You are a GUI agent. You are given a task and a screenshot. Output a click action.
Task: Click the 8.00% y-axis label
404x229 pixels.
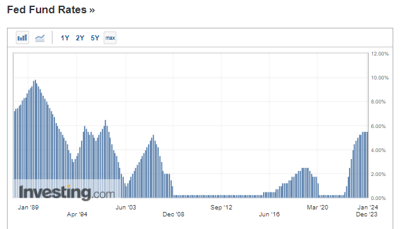pos(378,102)
